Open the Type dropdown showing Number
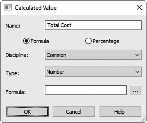The width and height of the screenshot is (147, 123). 93,72
